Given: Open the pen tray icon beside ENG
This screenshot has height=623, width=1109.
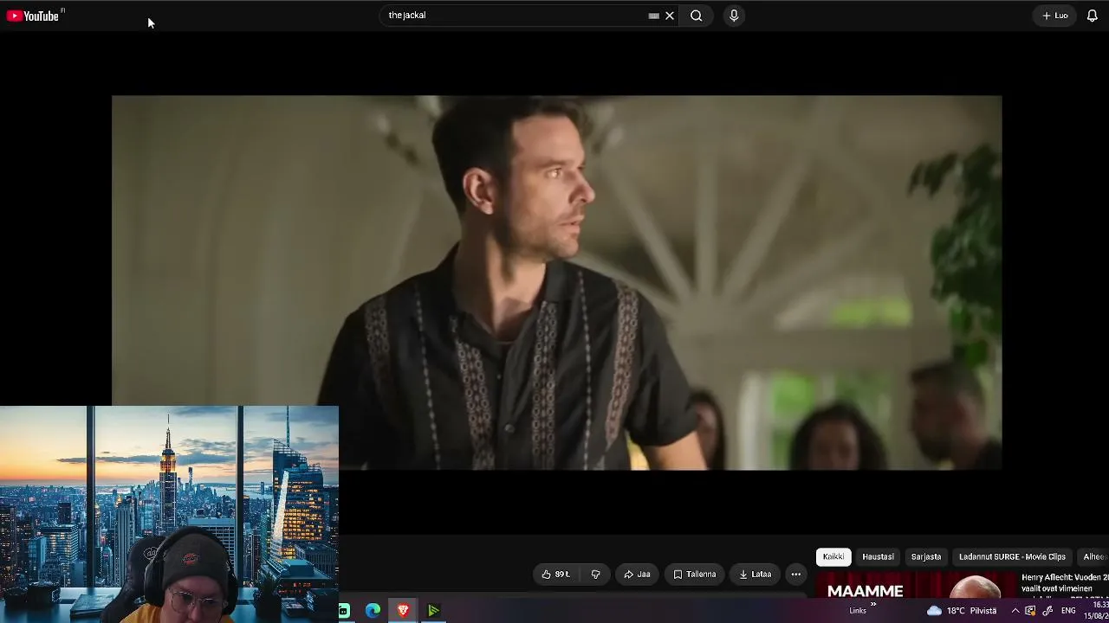Looking at the screenshot, I should tap(1047, 611).
